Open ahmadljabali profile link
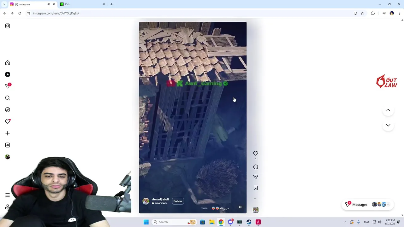 (160, 200)
